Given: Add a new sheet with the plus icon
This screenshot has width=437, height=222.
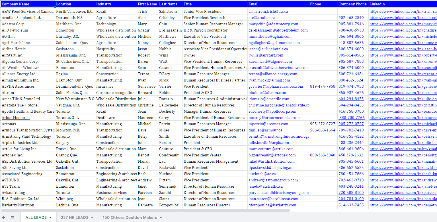Looking at the screenshot, I should pos(4,217).
